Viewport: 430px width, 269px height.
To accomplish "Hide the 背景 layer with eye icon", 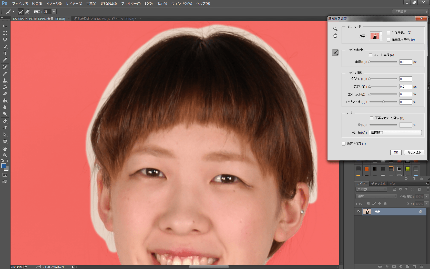I will click(x=358, y=212).
